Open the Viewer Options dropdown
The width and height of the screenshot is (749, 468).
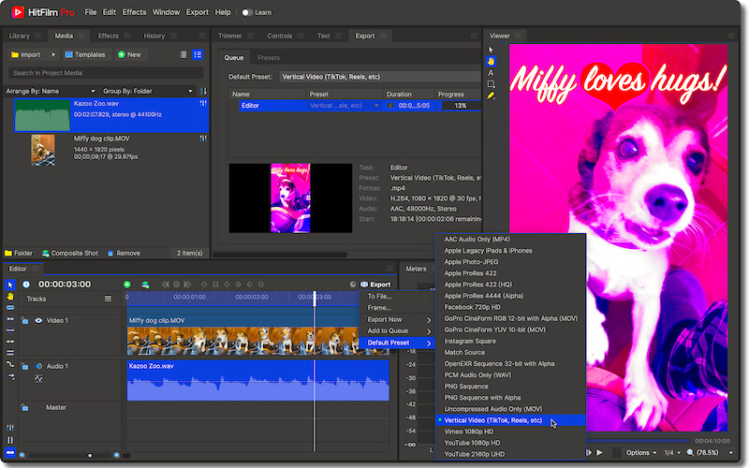tap(641, 452)
